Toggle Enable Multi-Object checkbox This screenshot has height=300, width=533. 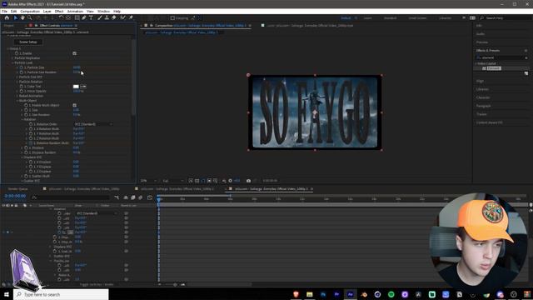point(74,106)
